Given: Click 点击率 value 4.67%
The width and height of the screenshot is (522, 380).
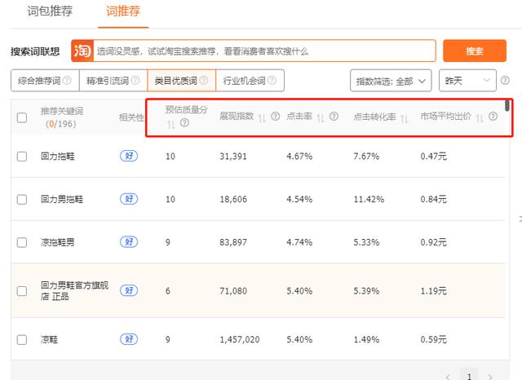Looking at the screenshot, I should pyautogui.click(x=299, y=156).
